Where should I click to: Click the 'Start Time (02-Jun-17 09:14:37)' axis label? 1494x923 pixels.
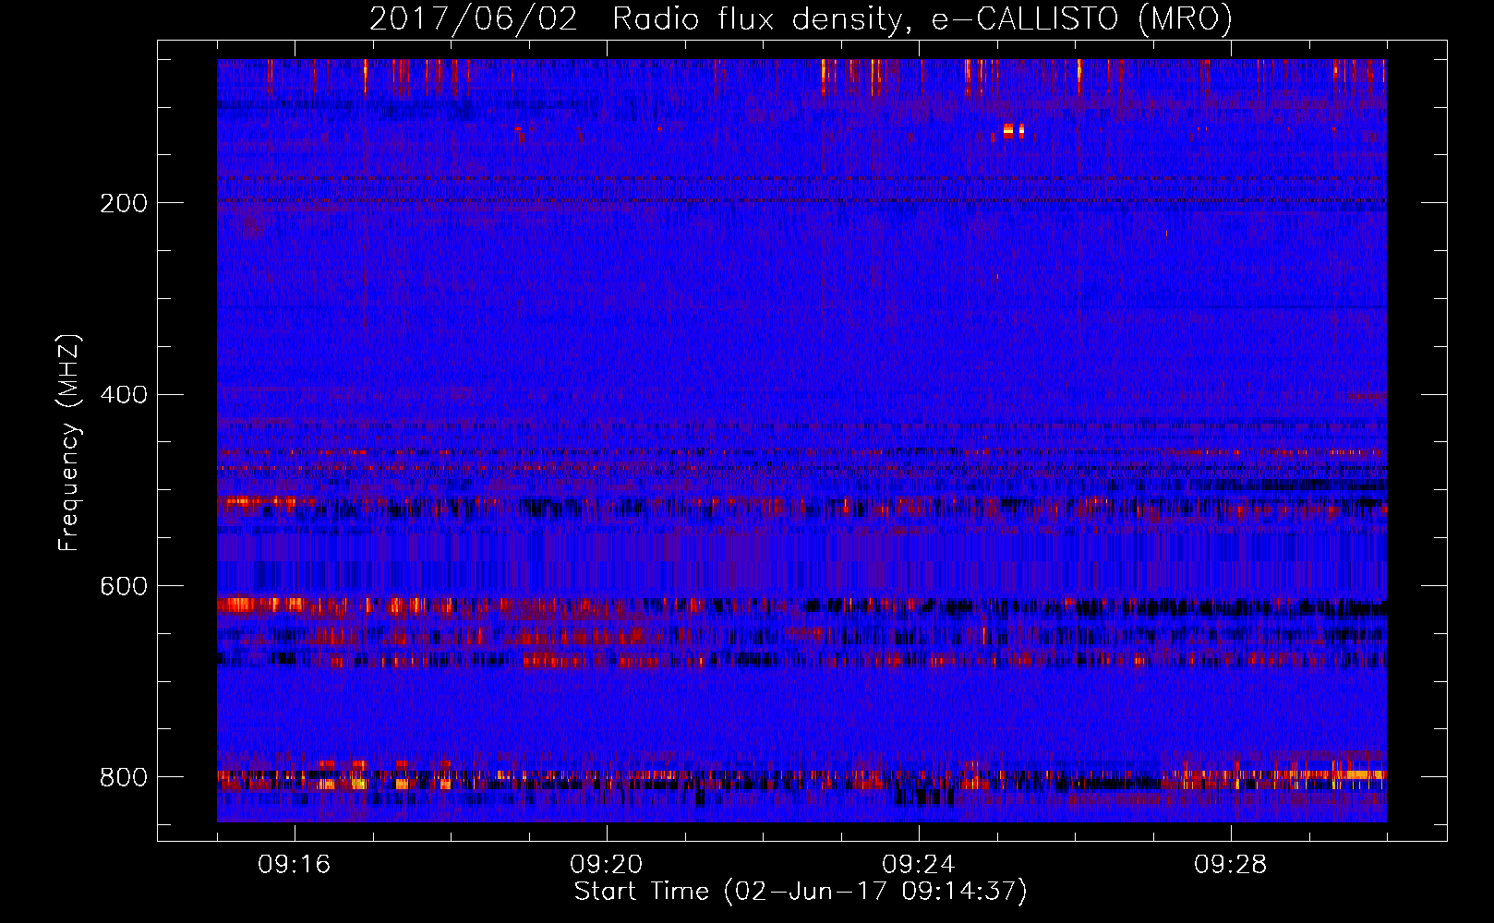click(x=801, y=892)
